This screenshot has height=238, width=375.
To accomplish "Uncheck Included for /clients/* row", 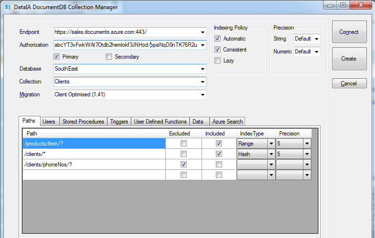I will point(219,154).
